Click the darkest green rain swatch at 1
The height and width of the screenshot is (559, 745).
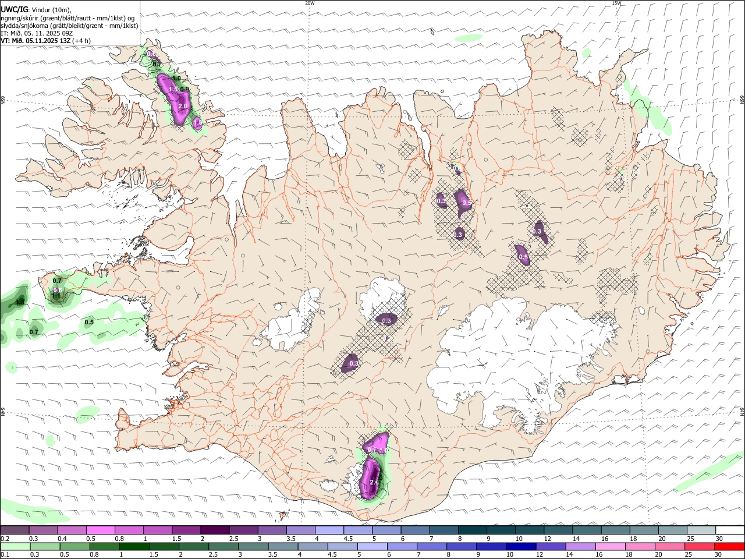[x=134, y=547]
